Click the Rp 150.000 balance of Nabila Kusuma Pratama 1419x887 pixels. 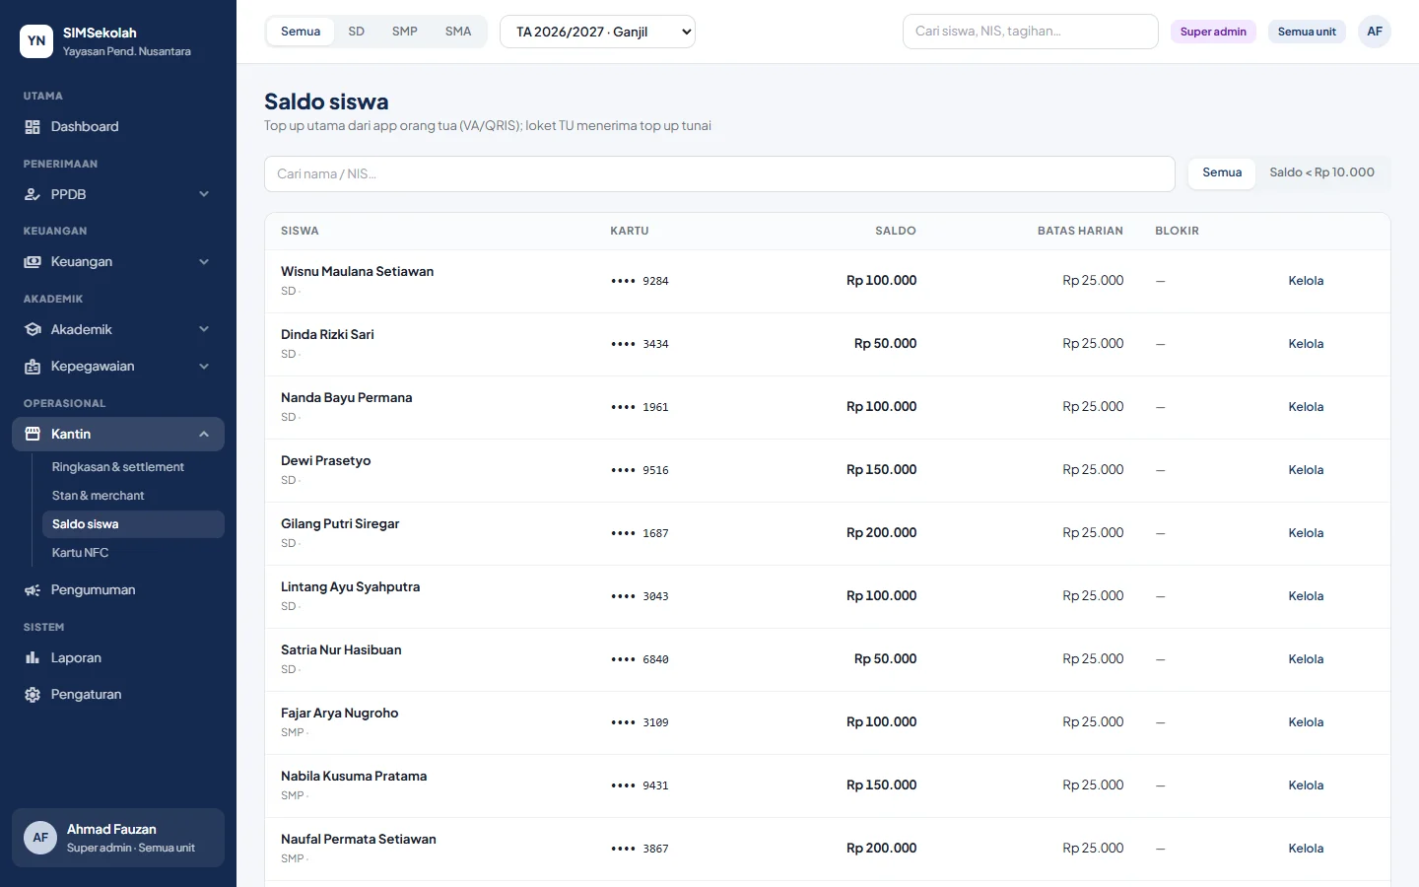tap(881, 785)
